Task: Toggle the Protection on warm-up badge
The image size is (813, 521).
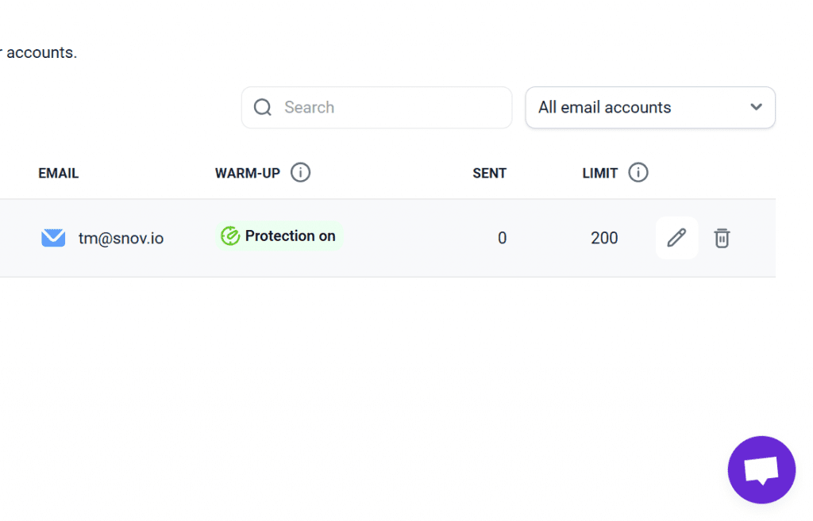Action: (x=279, y=236)
